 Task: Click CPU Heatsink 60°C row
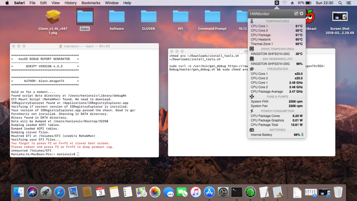pyautogui.click(x=277, y=39)
